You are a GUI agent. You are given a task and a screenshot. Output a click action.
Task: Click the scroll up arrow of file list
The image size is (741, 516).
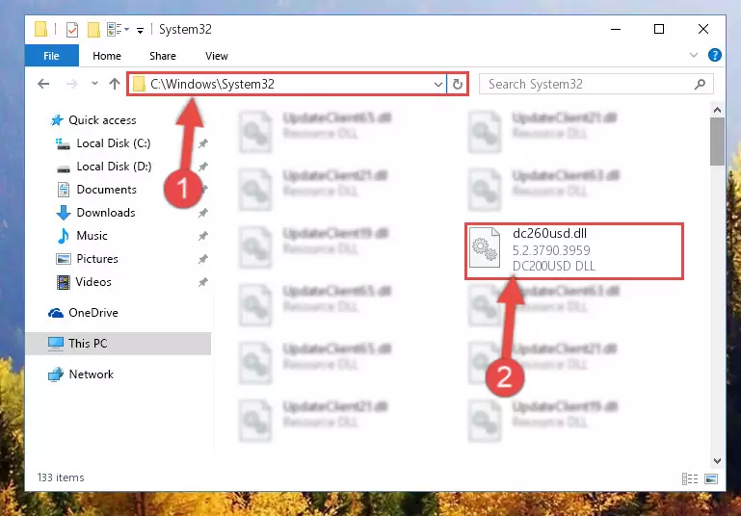point(717,110)
